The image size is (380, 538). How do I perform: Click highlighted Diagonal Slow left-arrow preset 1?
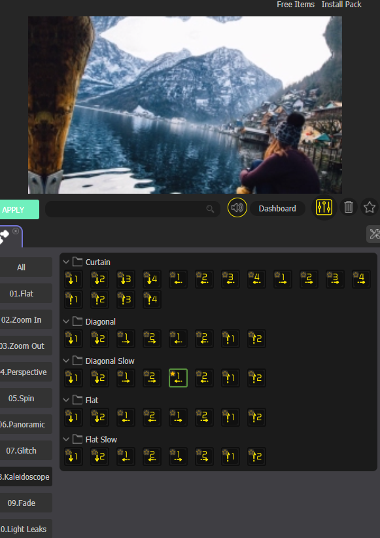point(178,378)
